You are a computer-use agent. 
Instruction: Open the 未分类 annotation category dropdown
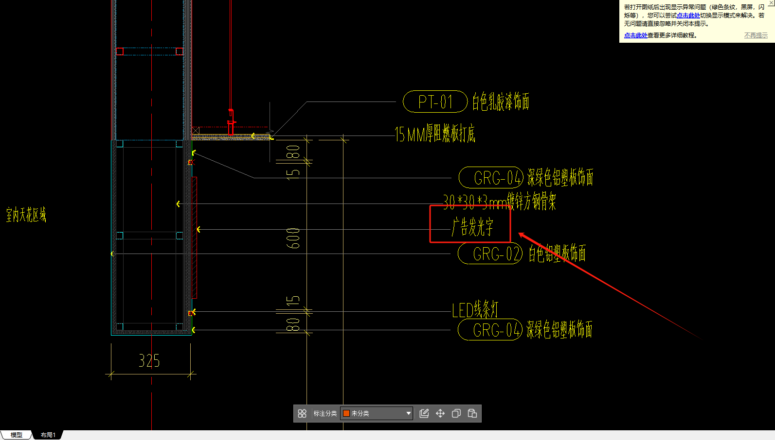coord(377,413)
